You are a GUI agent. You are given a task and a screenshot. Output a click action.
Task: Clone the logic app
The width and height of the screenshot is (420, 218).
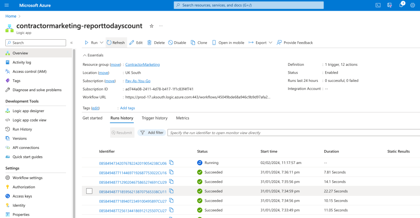[199, 43]
